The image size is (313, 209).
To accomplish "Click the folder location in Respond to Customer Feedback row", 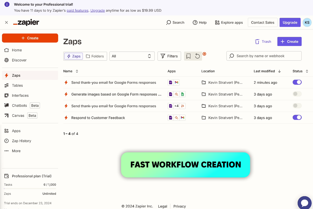I will [x=222, y=118].
